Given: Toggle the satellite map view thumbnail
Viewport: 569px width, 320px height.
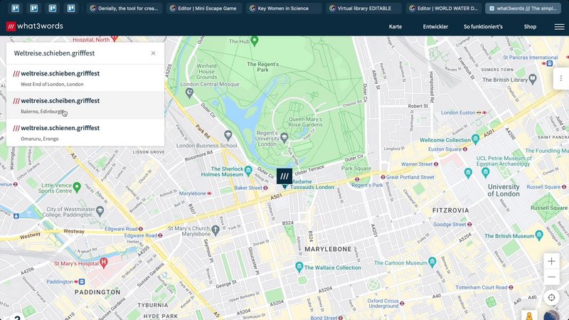Looking at the screenshot, I should point(552,315).
